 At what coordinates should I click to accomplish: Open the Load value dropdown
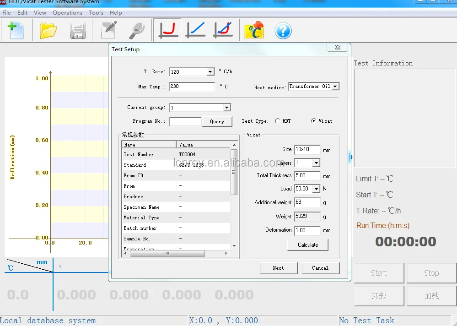(316, 189)
